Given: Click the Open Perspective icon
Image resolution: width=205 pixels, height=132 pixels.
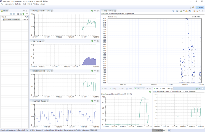Looking at the screenshot, I should click(193, 7).
